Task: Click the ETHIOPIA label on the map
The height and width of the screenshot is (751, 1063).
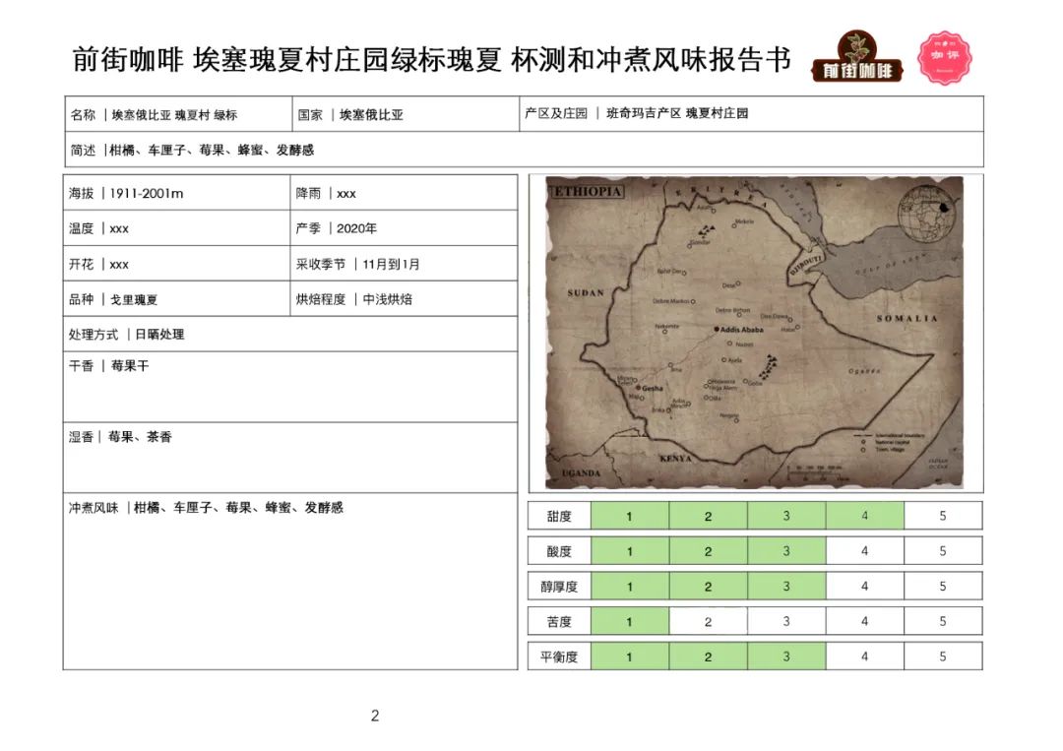Action: tap(587, 191)
